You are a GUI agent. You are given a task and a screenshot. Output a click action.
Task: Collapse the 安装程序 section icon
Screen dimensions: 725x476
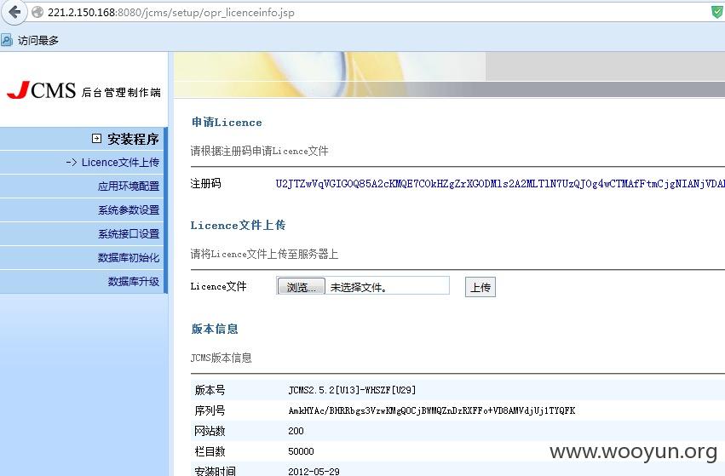point(96,138)
